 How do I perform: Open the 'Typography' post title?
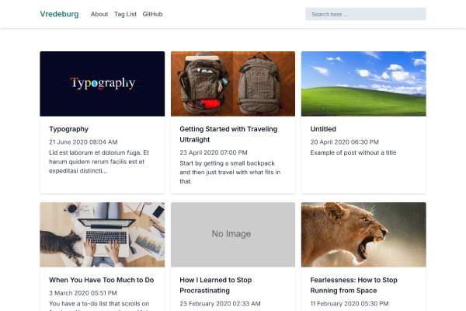[68, 129]
